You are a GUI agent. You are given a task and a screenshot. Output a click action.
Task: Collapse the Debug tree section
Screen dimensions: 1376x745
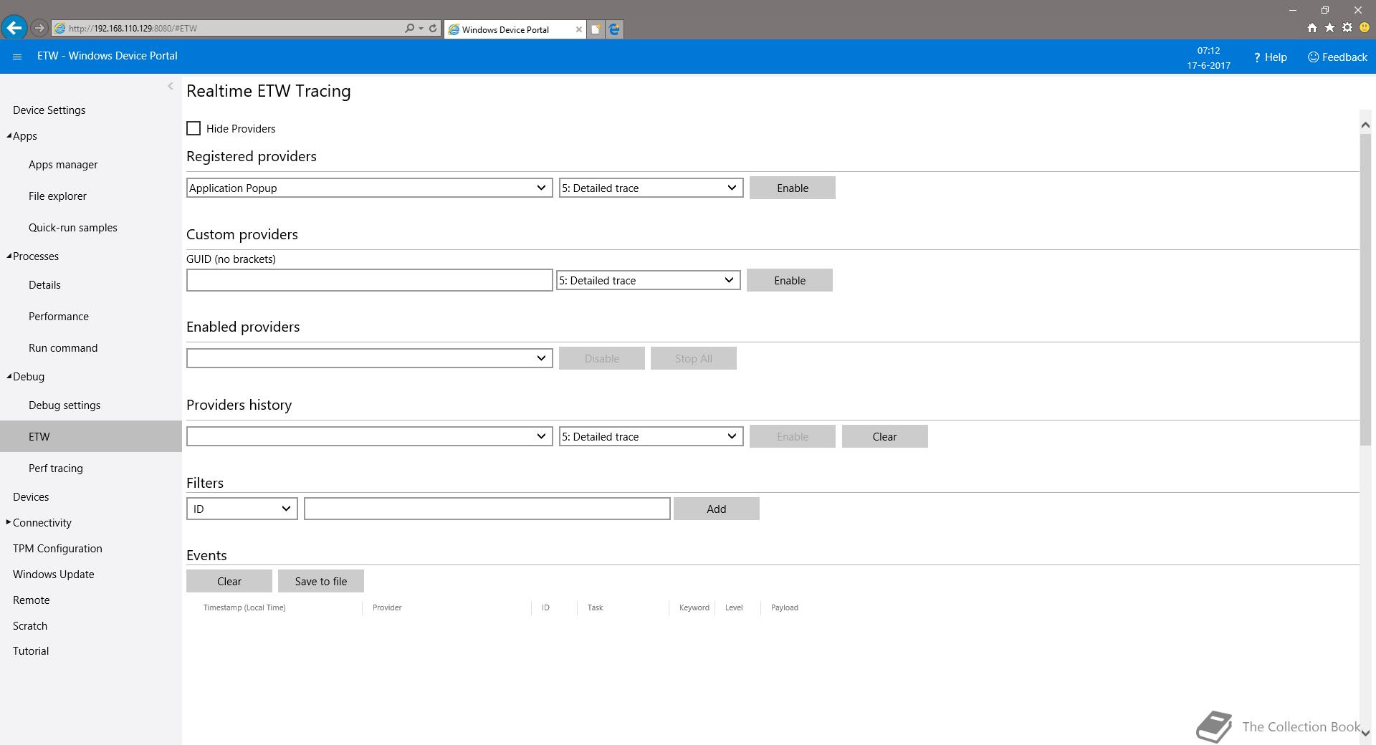[x=9, y=376]
